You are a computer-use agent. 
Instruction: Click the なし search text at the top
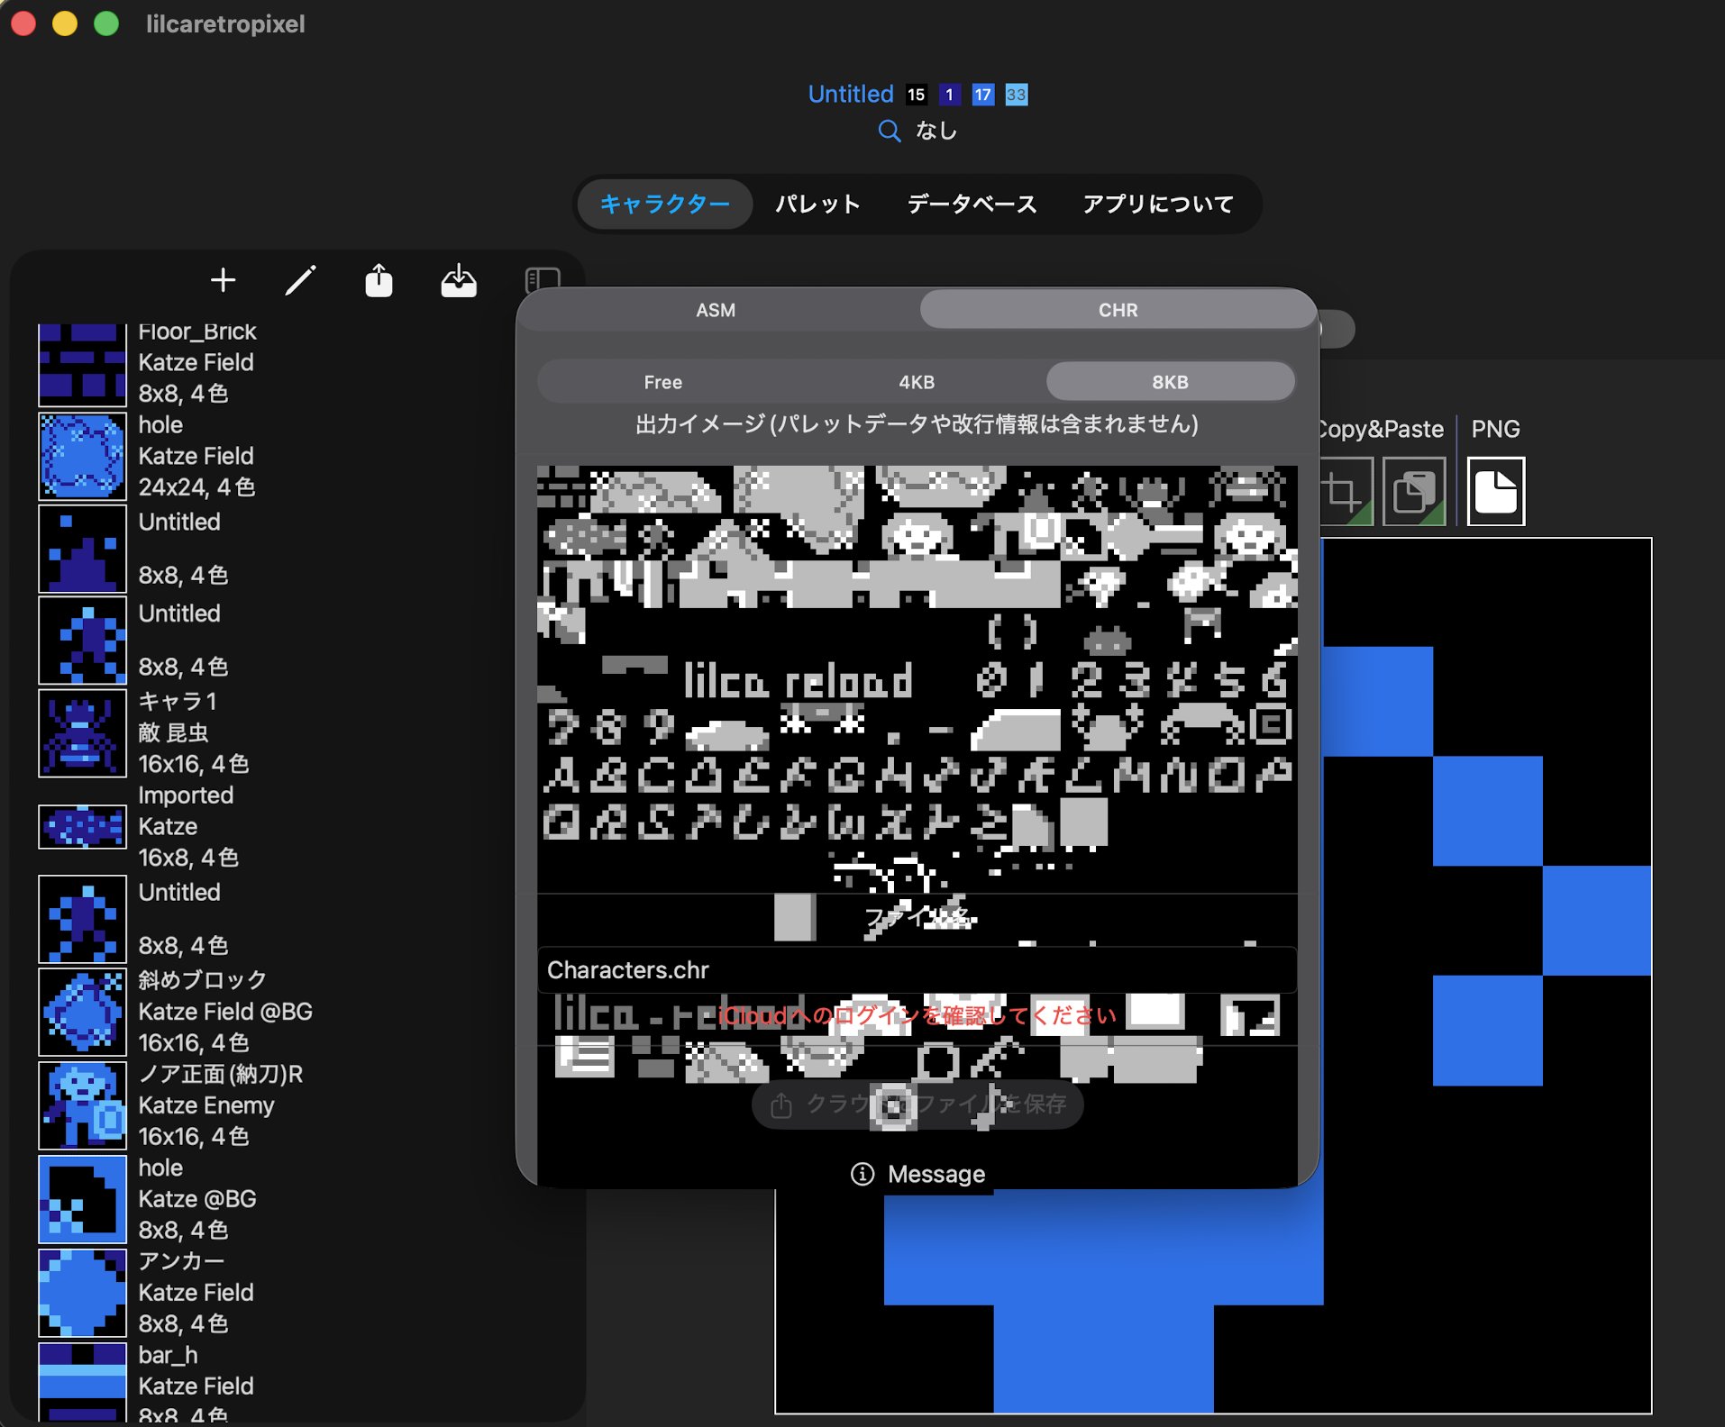point(936,131)
